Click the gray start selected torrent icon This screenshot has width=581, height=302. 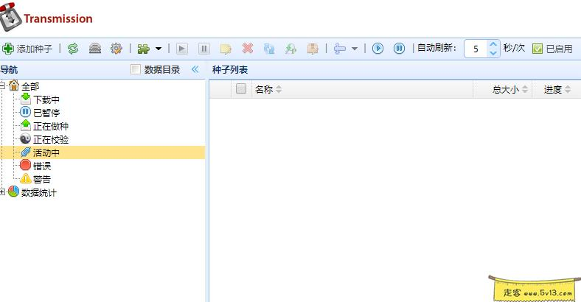point(182,49)
